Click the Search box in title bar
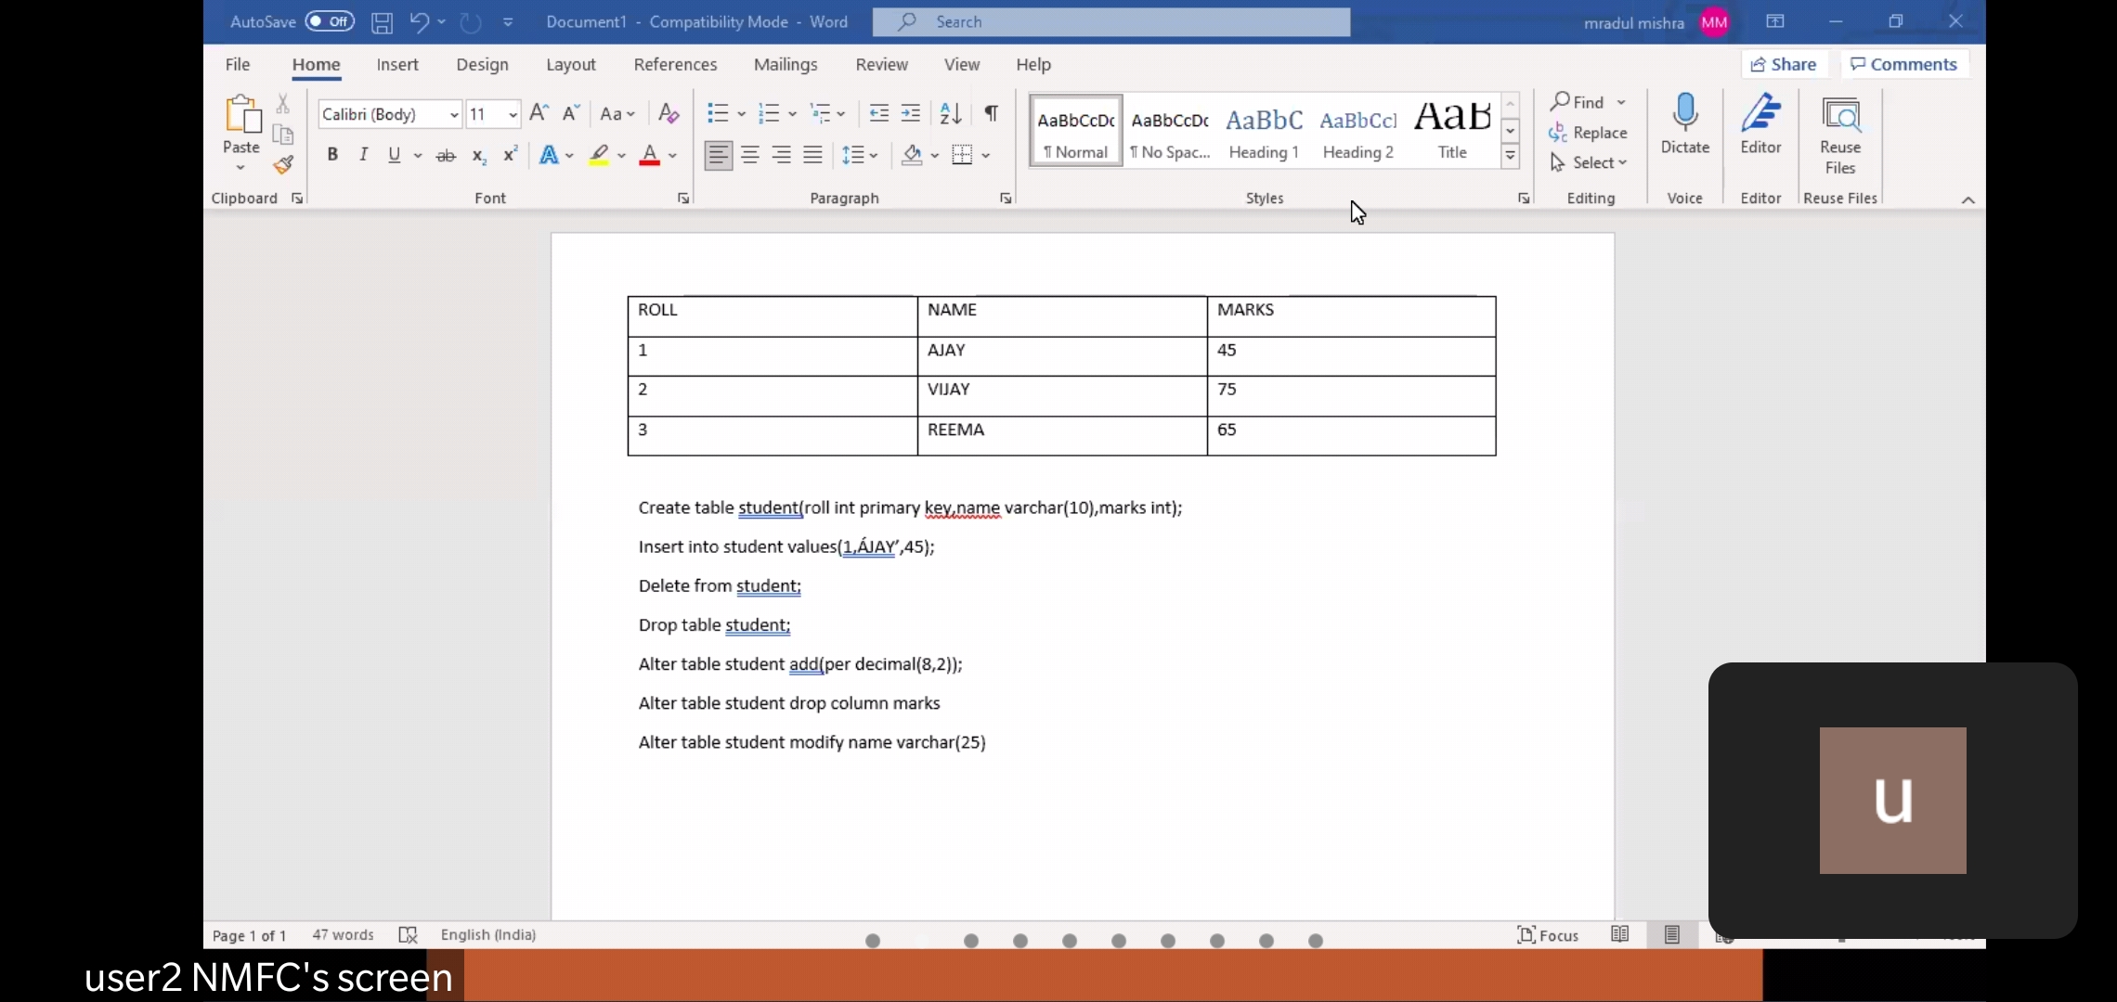The image size is (2117, 1002). point(1110,21)
